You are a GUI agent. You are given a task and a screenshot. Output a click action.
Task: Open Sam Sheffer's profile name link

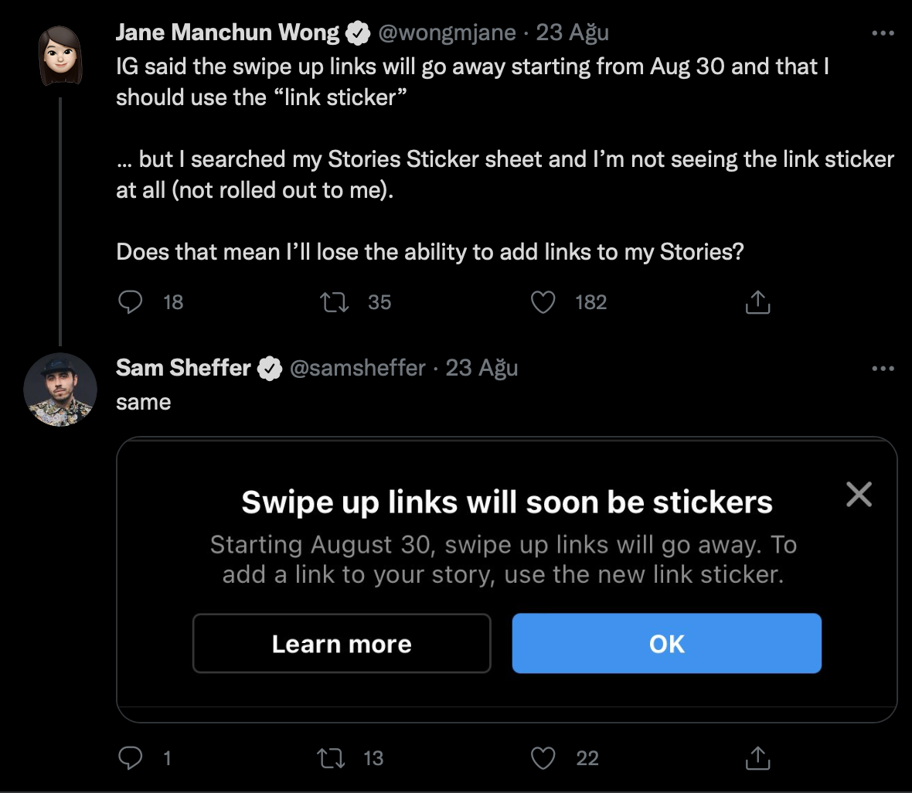183,368
